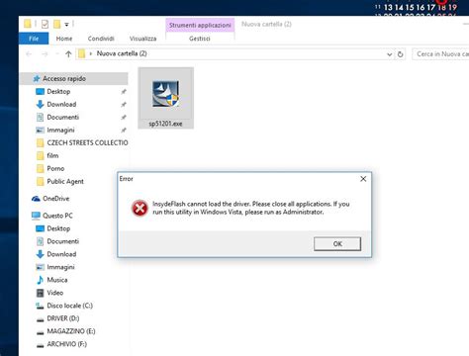
Task: Close the Error dialog with X
Action: (x=363, y=179)
